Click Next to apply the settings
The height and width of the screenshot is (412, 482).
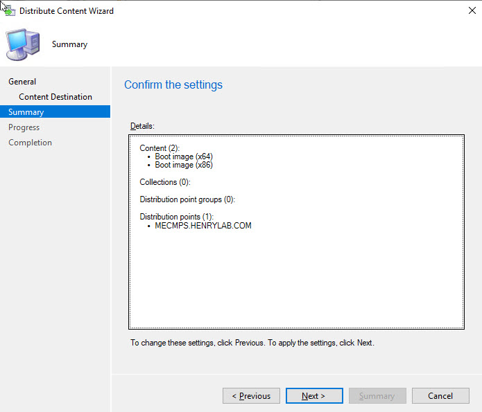coord(313,396)
